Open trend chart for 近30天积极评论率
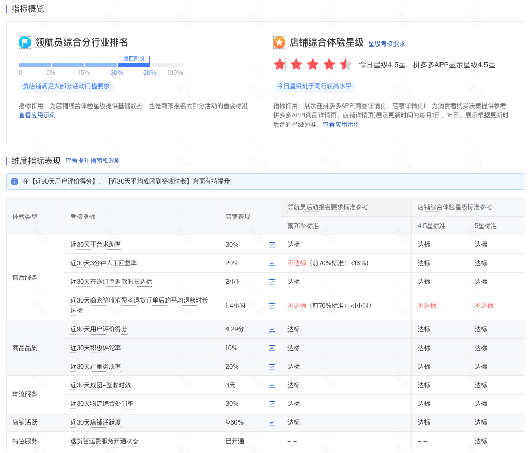 pyautogui.click(x=271, y=348)
